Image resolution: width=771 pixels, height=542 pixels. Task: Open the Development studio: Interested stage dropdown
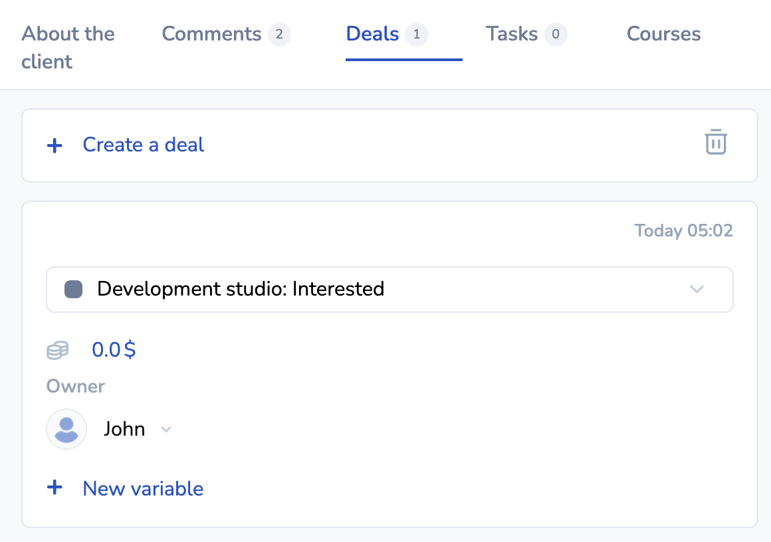389,290
